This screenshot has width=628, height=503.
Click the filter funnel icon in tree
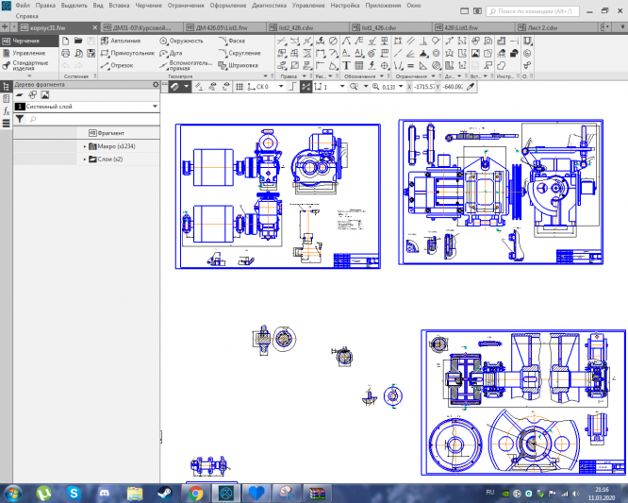pos(19,120)
